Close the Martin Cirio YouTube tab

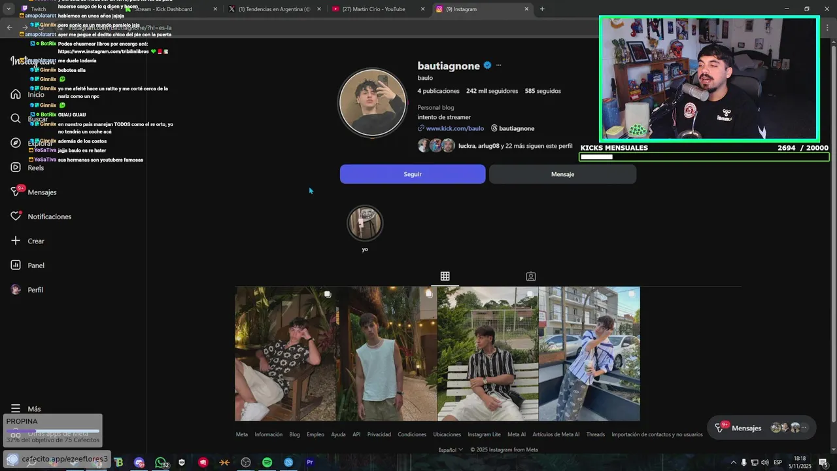point(422,9)
